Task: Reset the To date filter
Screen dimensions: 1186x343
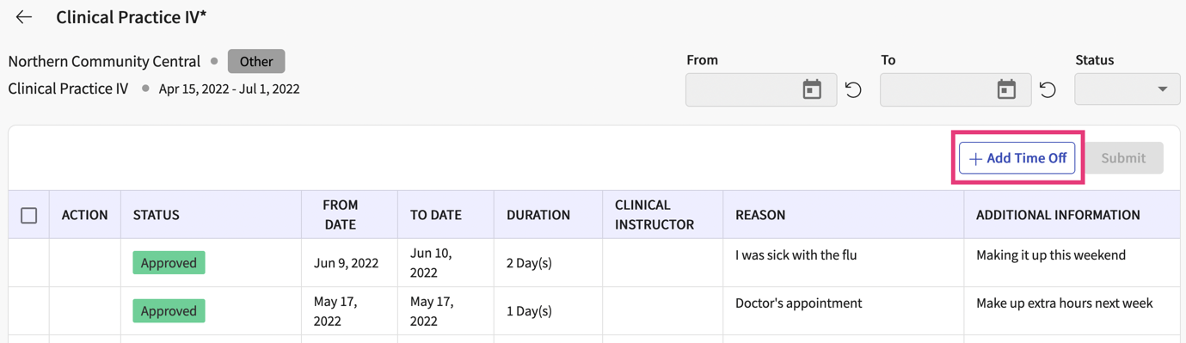Action: [x=1048, y=89]
